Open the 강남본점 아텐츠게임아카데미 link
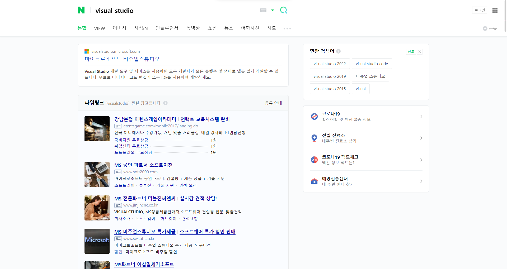The width and height of the screenshot is (507, 269). [145, 119]
